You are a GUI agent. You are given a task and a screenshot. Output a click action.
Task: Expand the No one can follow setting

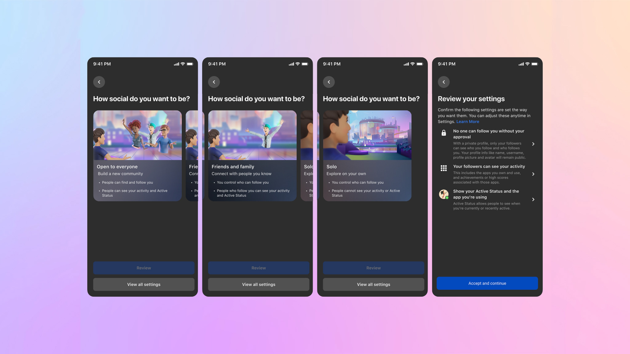[x=533, y=144]
